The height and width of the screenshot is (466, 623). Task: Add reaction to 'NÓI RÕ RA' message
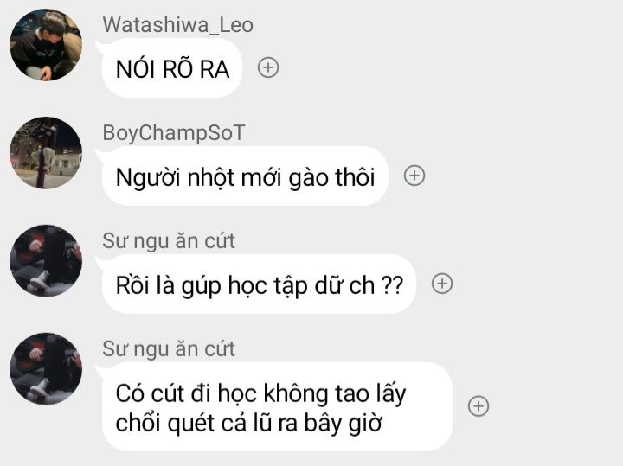(268, 67)
